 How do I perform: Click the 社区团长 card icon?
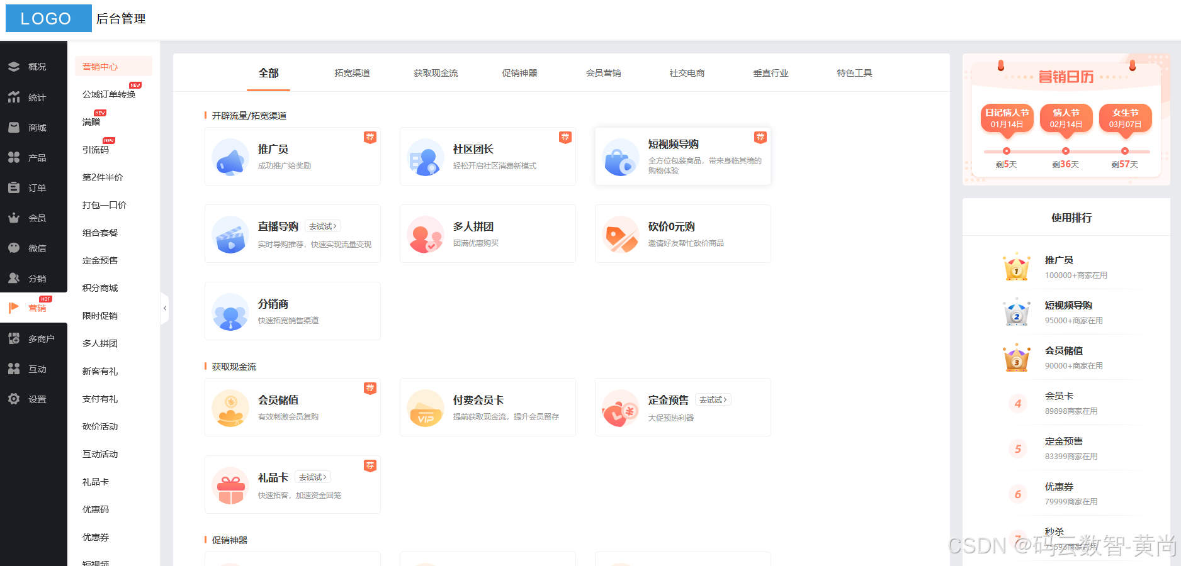tap(426, 157)
